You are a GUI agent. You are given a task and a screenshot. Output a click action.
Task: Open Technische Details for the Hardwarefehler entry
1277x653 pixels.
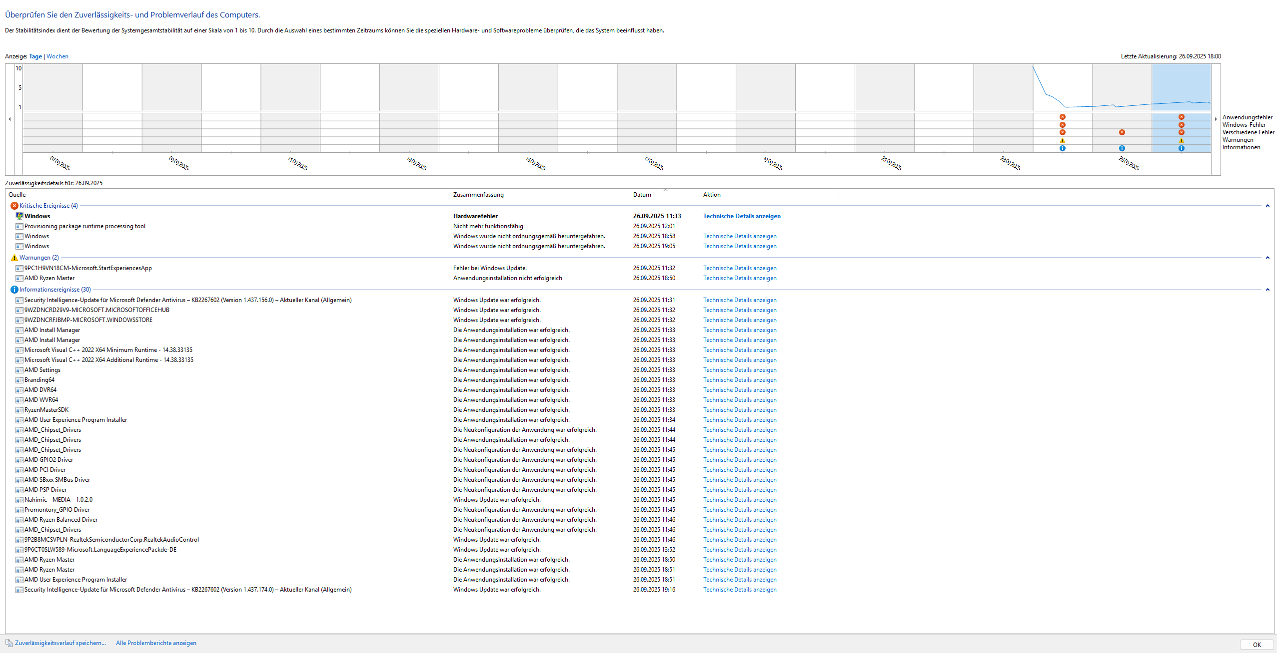(x=741, y=216)
